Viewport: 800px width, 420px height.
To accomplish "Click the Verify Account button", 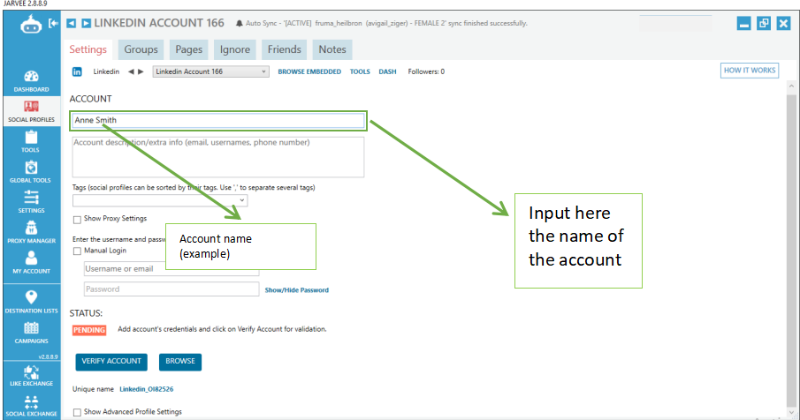I will [111, 362].
